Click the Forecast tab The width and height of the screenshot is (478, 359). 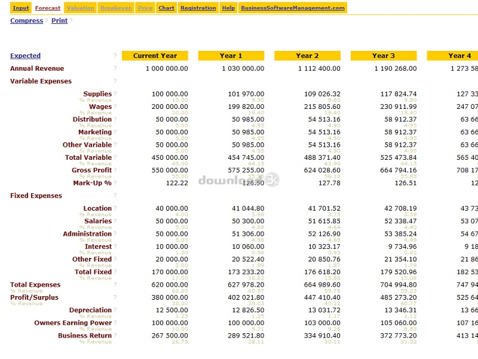pos(48,8)
